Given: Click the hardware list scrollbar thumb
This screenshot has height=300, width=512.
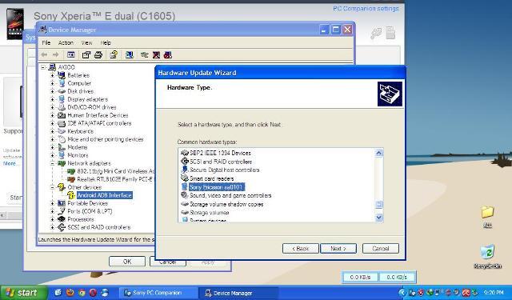Looking at the screenshot, I should (x=378, y=205).
